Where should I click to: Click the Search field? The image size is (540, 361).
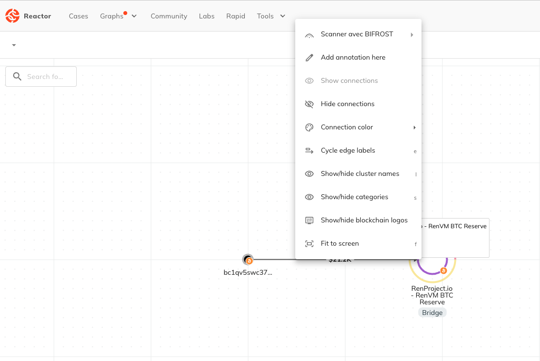41,77
